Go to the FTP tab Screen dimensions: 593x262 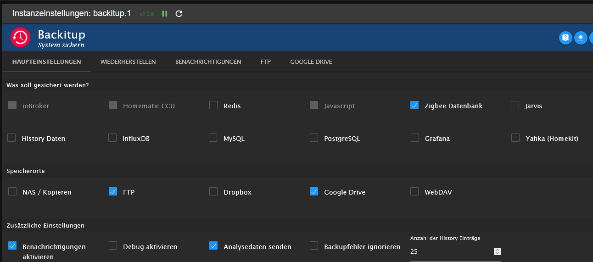click(266, 61)
